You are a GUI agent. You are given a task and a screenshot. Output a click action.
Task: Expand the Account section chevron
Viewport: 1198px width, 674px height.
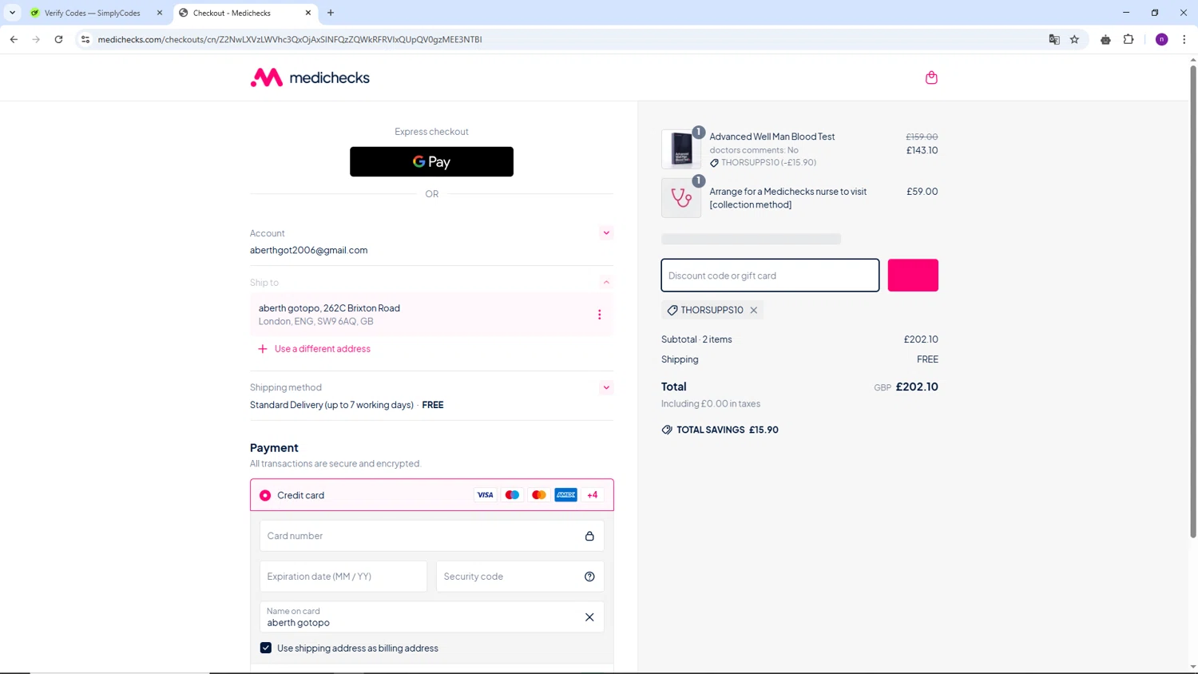point(606,233)
